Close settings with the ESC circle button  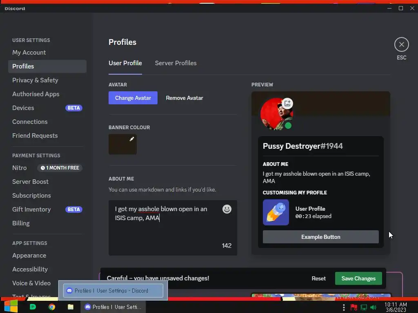pyautogui.click(x=402, y=44)
